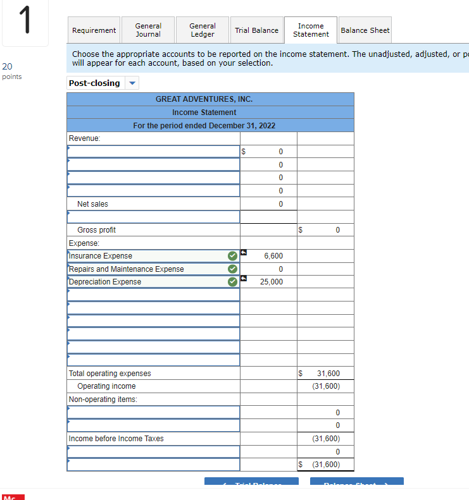Click the Gross profit row label
This screenshot has height=500, width=469.
96,230
